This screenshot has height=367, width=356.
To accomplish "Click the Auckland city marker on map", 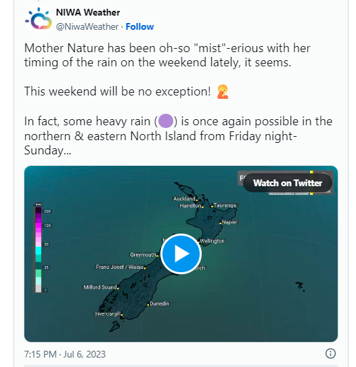I will pyautogui.click(x=197, y=200).
